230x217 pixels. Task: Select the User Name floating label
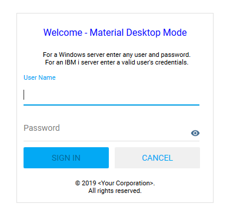(x=39, y=77)
